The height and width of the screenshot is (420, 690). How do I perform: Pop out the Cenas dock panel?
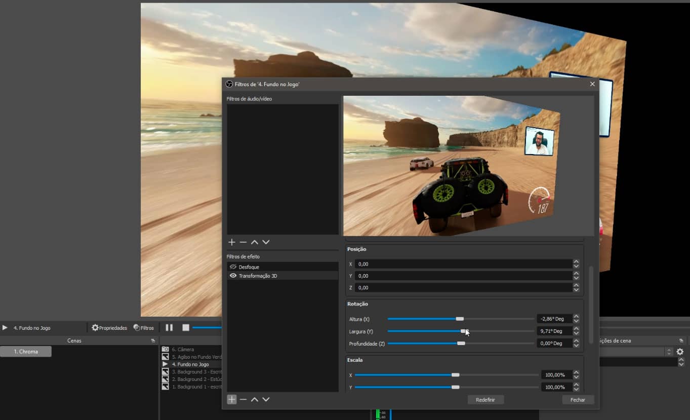(x=153, y=340)
